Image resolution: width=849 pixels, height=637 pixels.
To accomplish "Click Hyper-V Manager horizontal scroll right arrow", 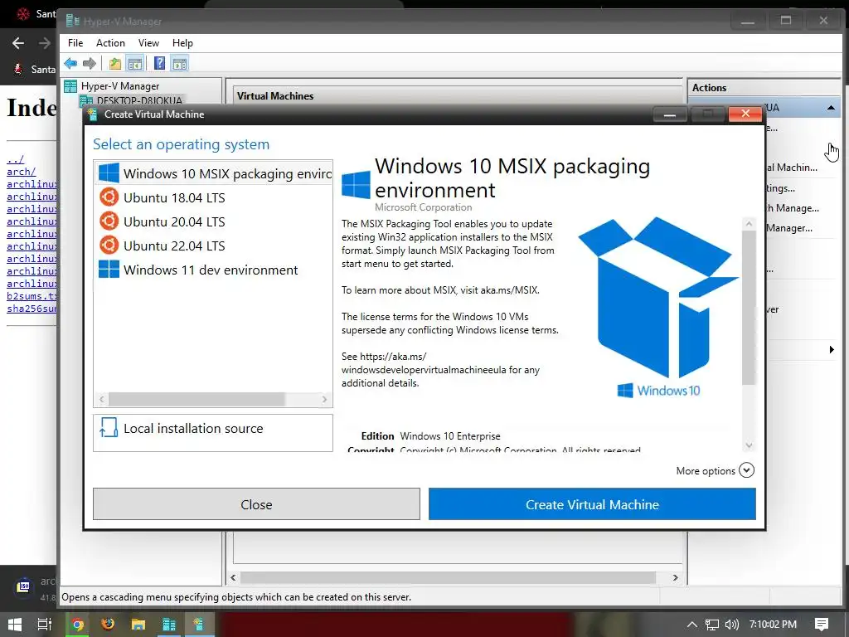I will click(x=675, y=577).
